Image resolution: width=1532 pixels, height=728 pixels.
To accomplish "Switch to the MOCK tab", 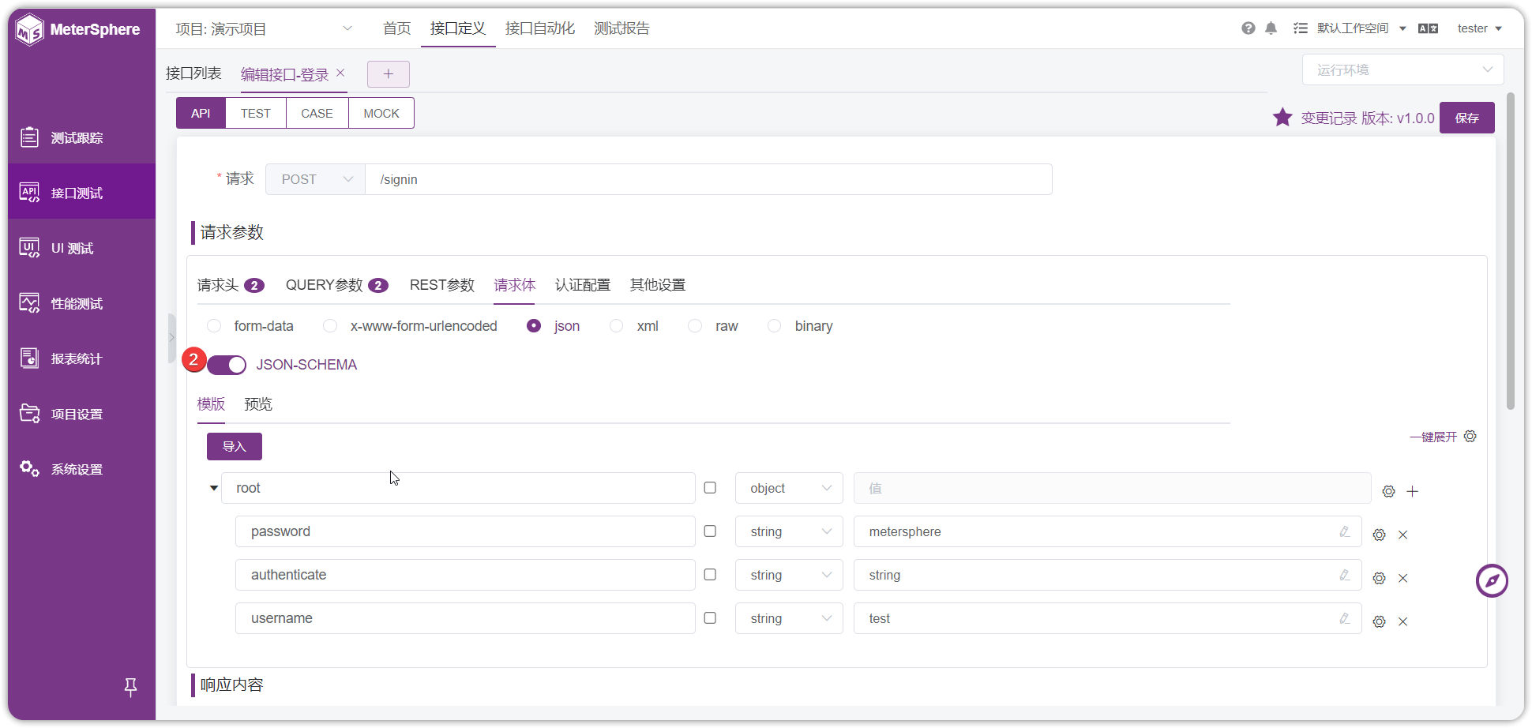I will (x=381, y=113).
